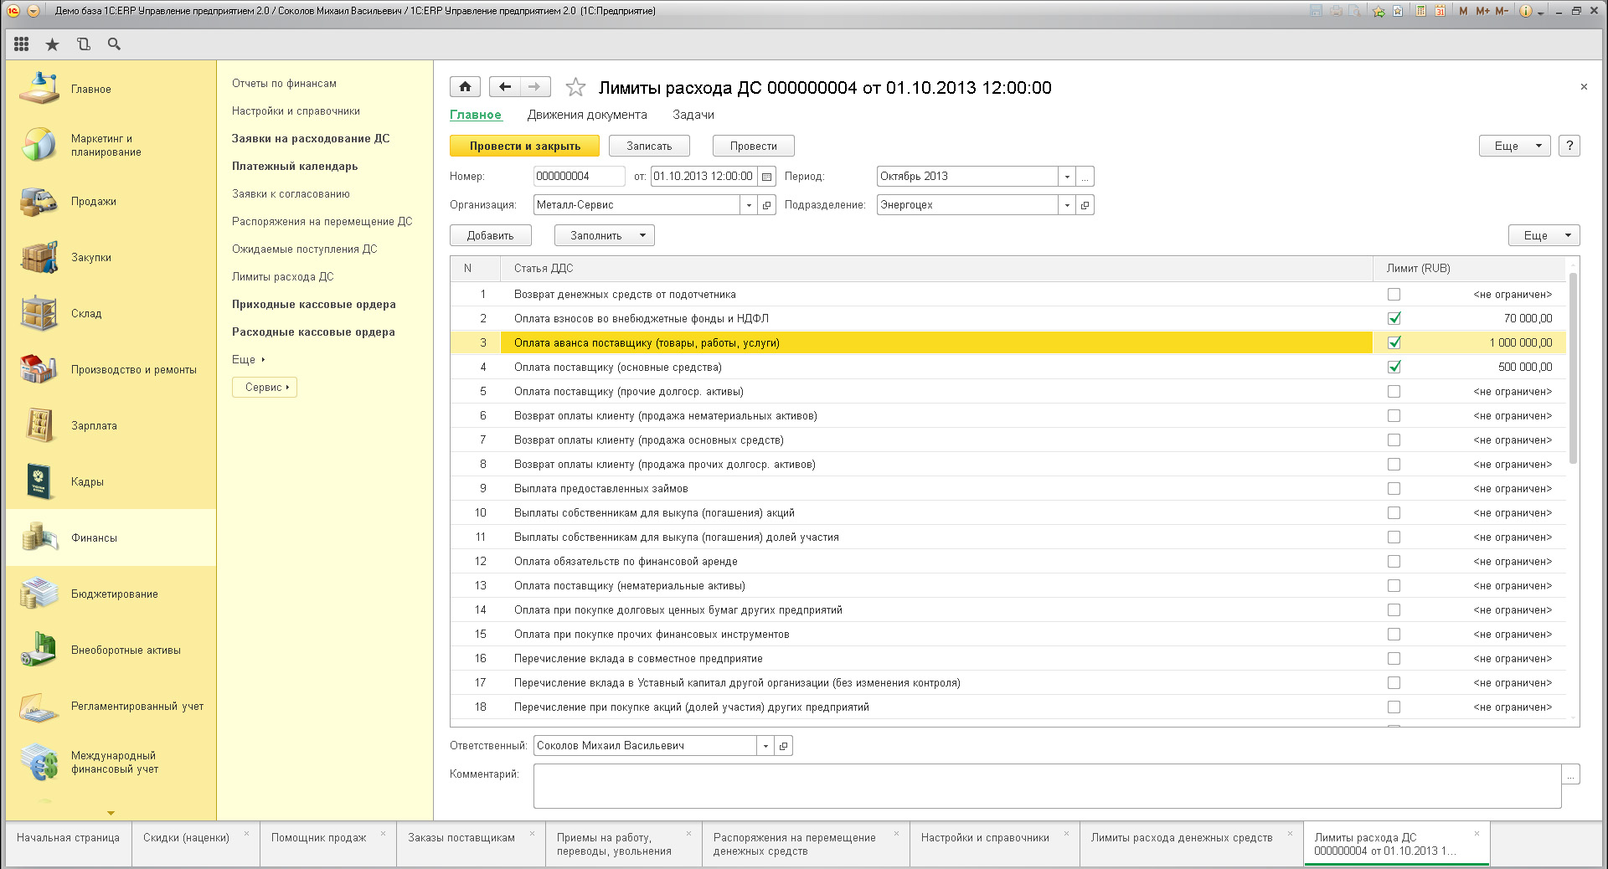Open the Заполнить dropdown button
Screen dimensions: 1608x869
click(x=605, y=235)
